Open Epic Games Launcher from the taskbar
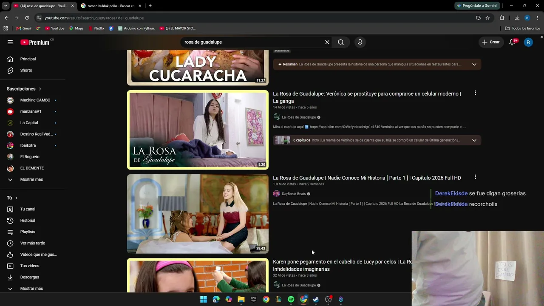544x306 pixels. pos(253,299)
